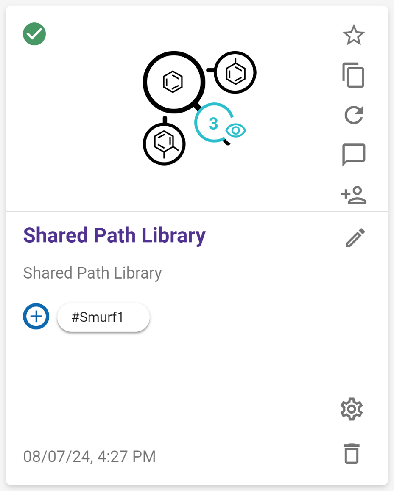This screenshot has width=394, height=491.
Task: Click the large benzene ring circle
Action: 173,81
